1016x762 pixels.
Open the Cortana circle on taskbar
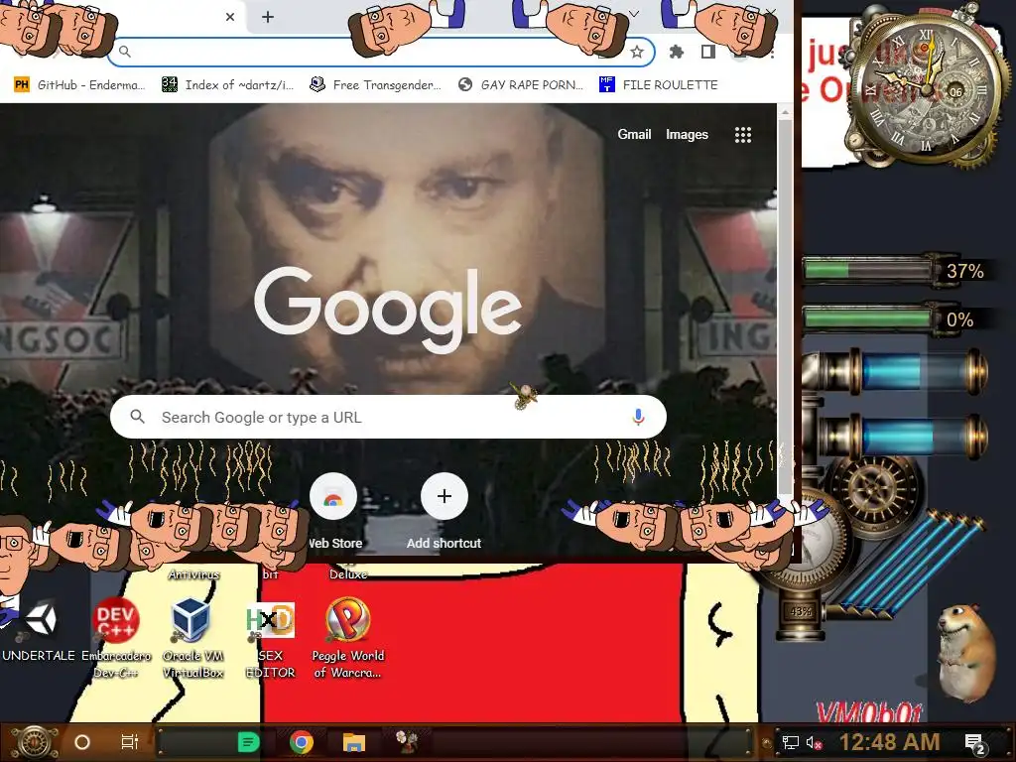pyautogui.click(x=82, y=742)
